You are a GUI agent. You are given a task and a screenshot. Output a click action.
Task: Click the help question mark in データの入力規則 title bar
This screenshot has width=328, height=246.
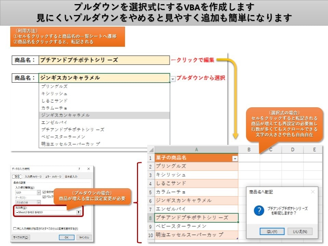click(x=79, y=168)
